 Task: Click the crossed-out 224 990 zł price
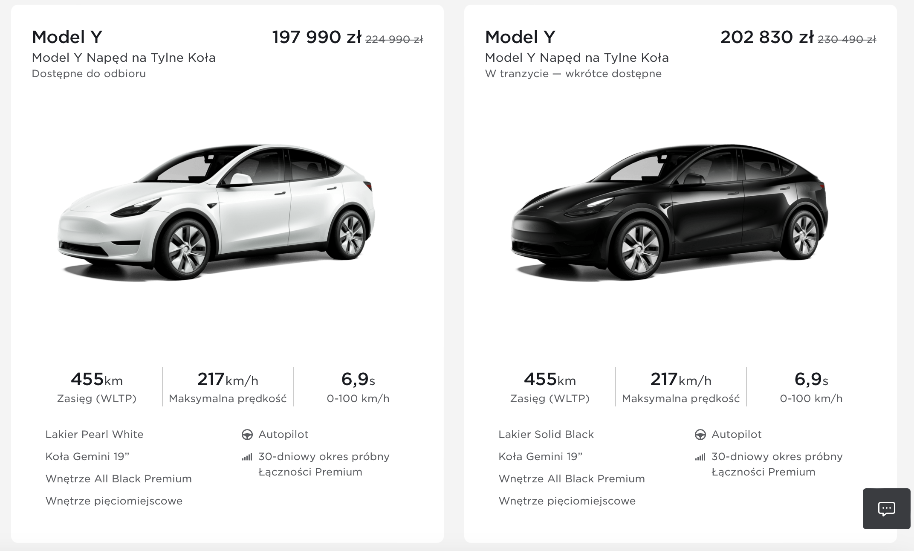tap(394, 40)
